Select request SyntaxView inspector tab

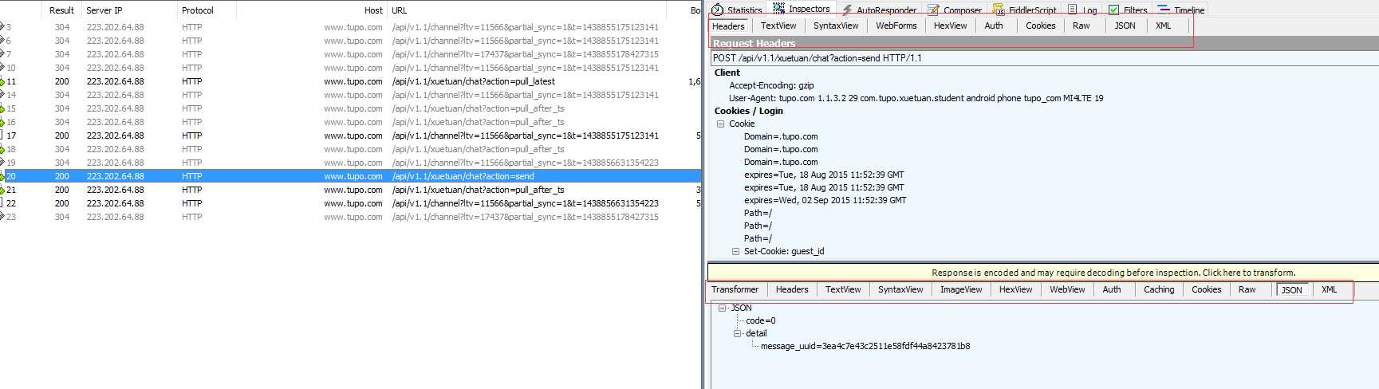tap(836, 26)
